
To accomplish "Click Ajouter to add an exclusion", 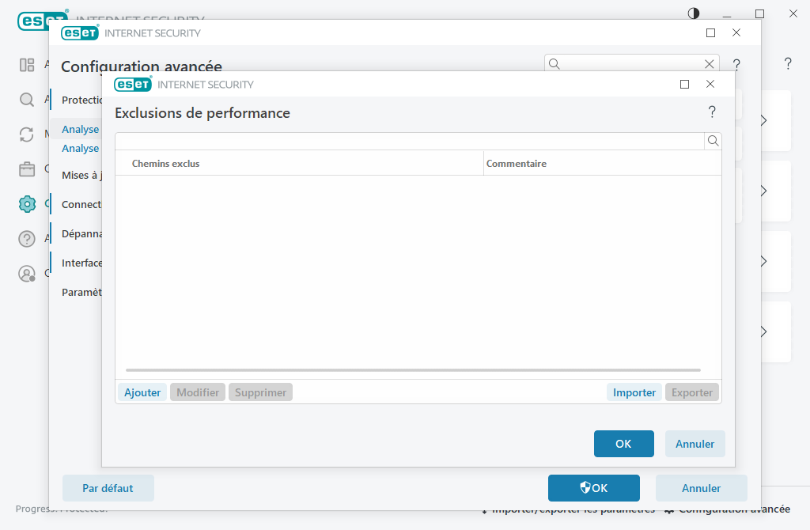I will [x=142, y=392].
